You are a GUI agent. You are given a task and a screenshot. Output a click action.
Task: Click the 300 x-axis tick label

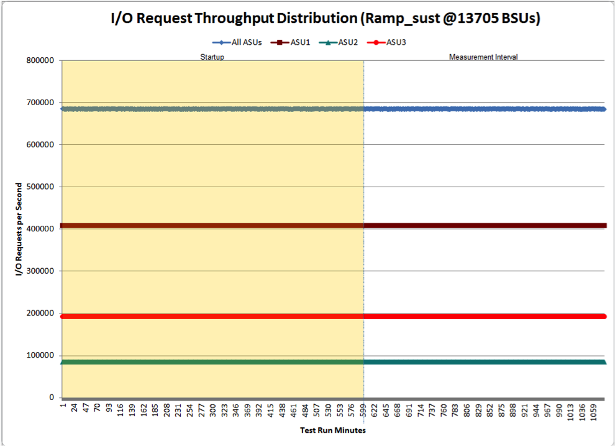tap(213, 411)
